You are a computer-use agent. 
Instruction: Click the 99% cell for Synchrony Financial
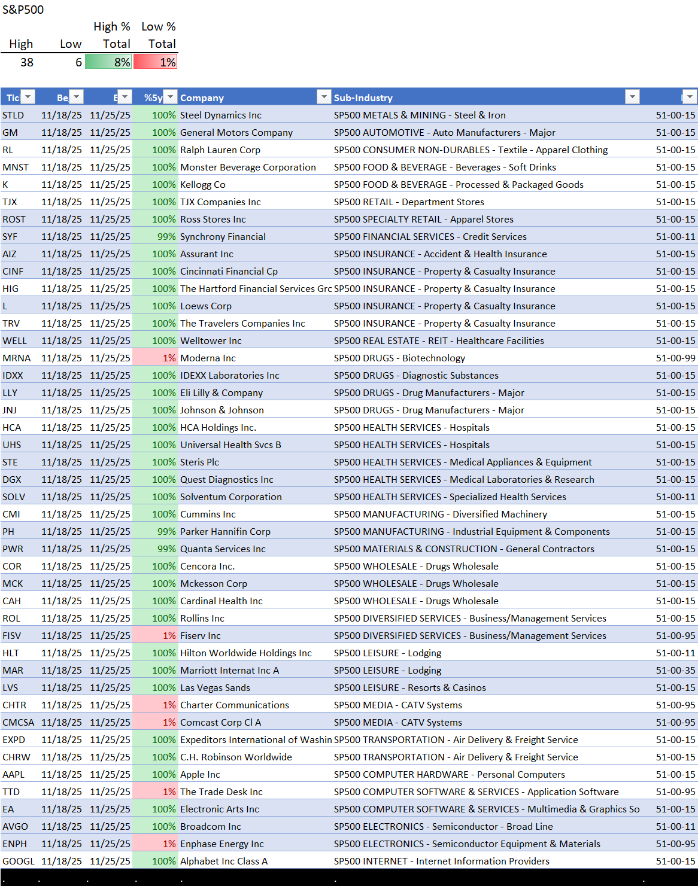tap(155, 237)
